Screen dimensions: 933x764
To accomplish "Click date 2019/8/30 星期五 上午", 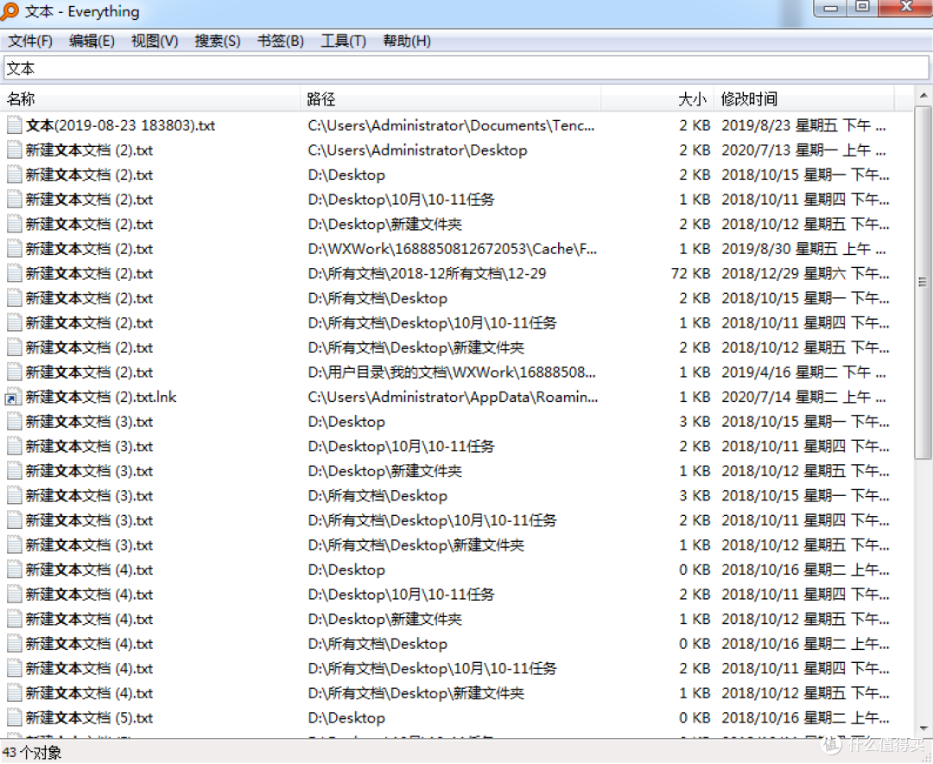I will (x=804, y=249).
